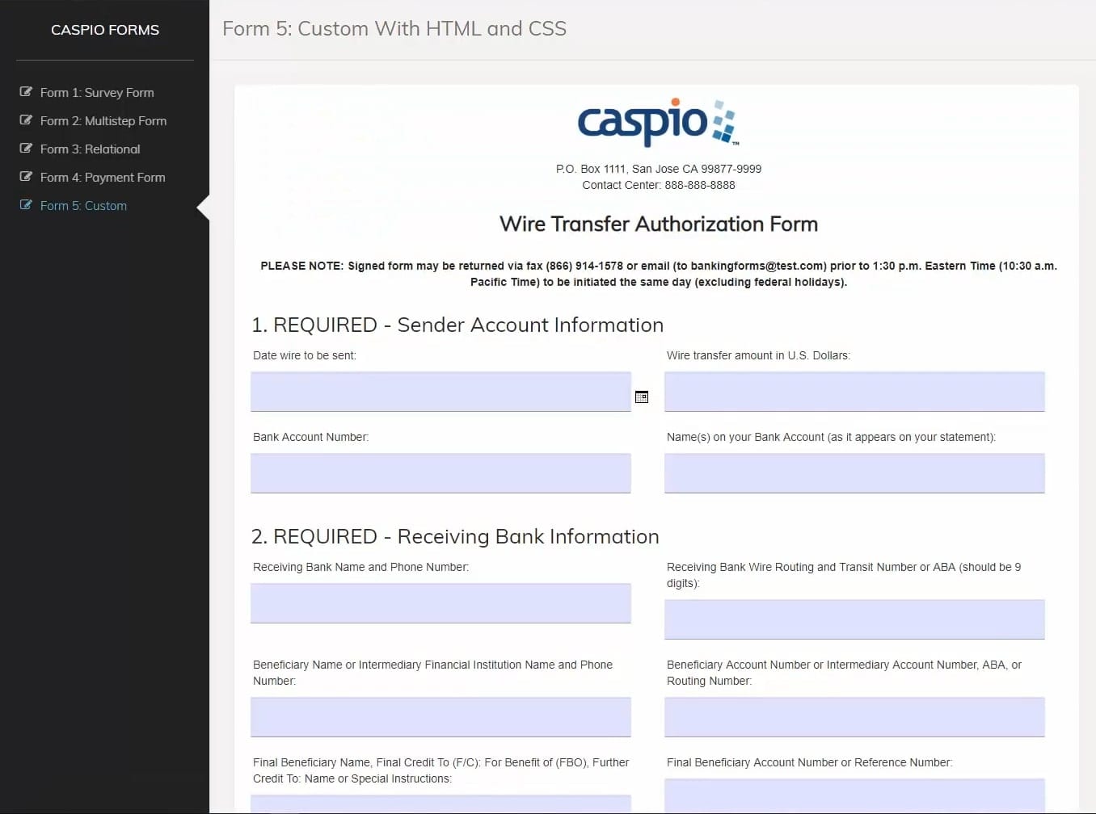The height and width of the screenshot is (814, 1096).
Task: Click the edit icon beside Form 4
Action: [26, 177]
